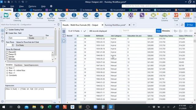Select the Join tool icon
196x110 pixels.
(x=130, y=15)
